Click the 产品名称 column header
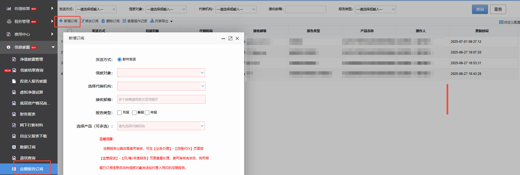The image size is (520, 175). pos(367,31)
